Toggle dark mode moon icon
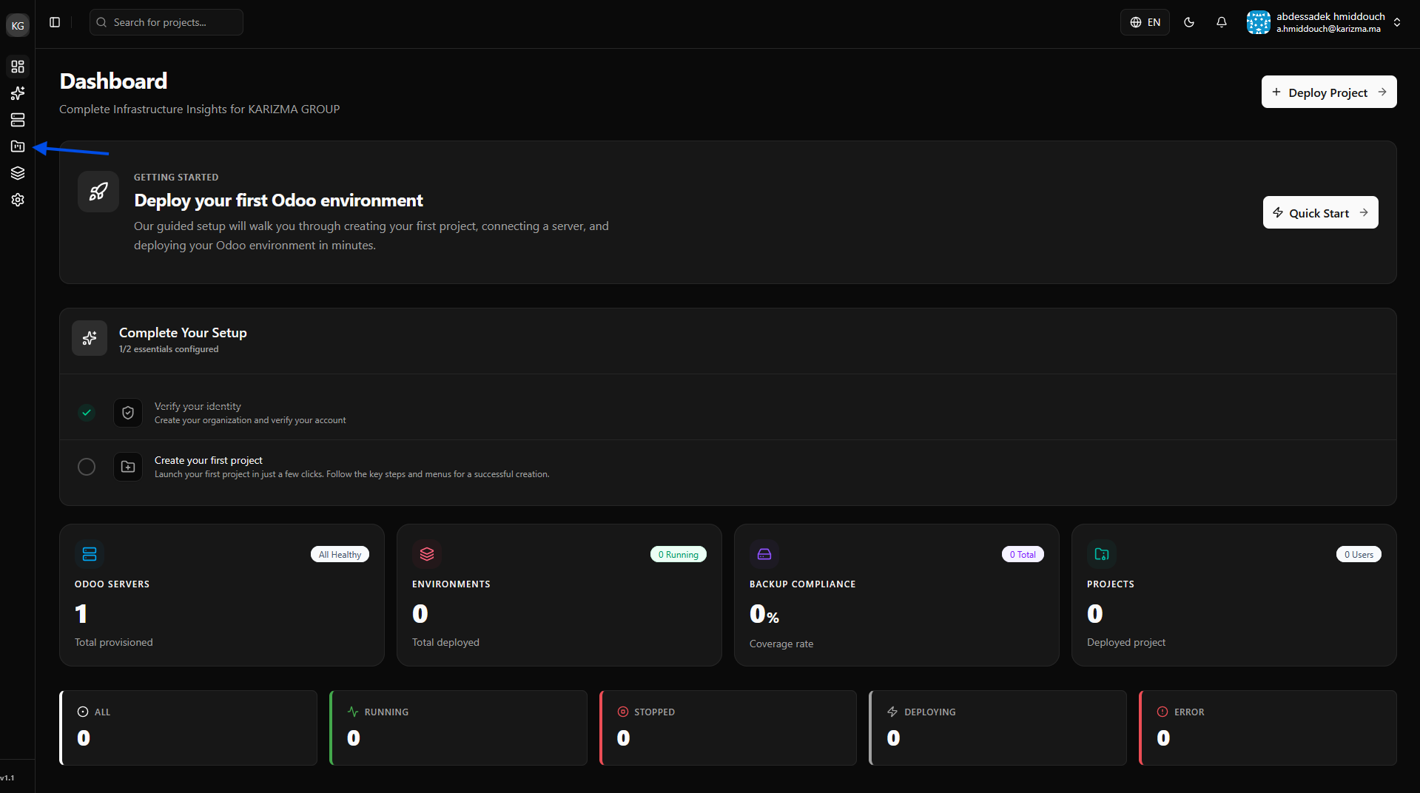This screenshot has width=1420, height=793. (x=1189, y=22)
